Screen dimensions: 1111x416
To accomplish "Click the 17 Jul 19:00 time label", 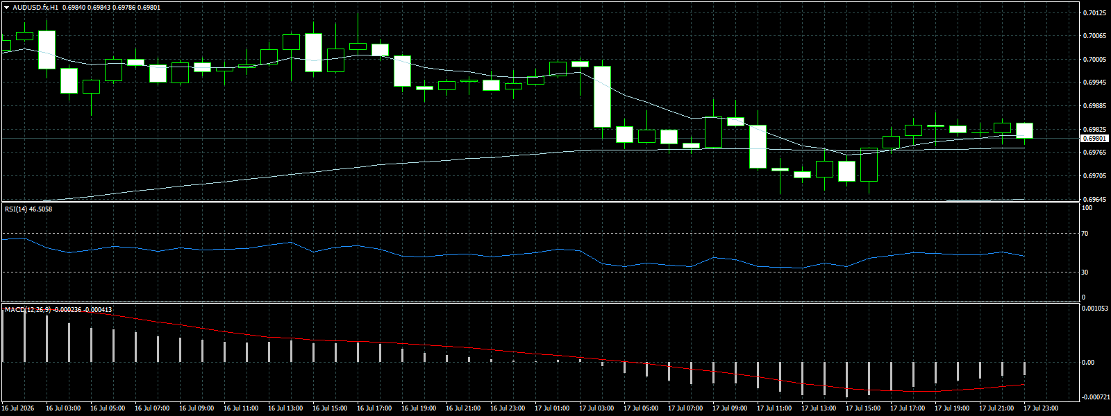I will click(952, 408).
